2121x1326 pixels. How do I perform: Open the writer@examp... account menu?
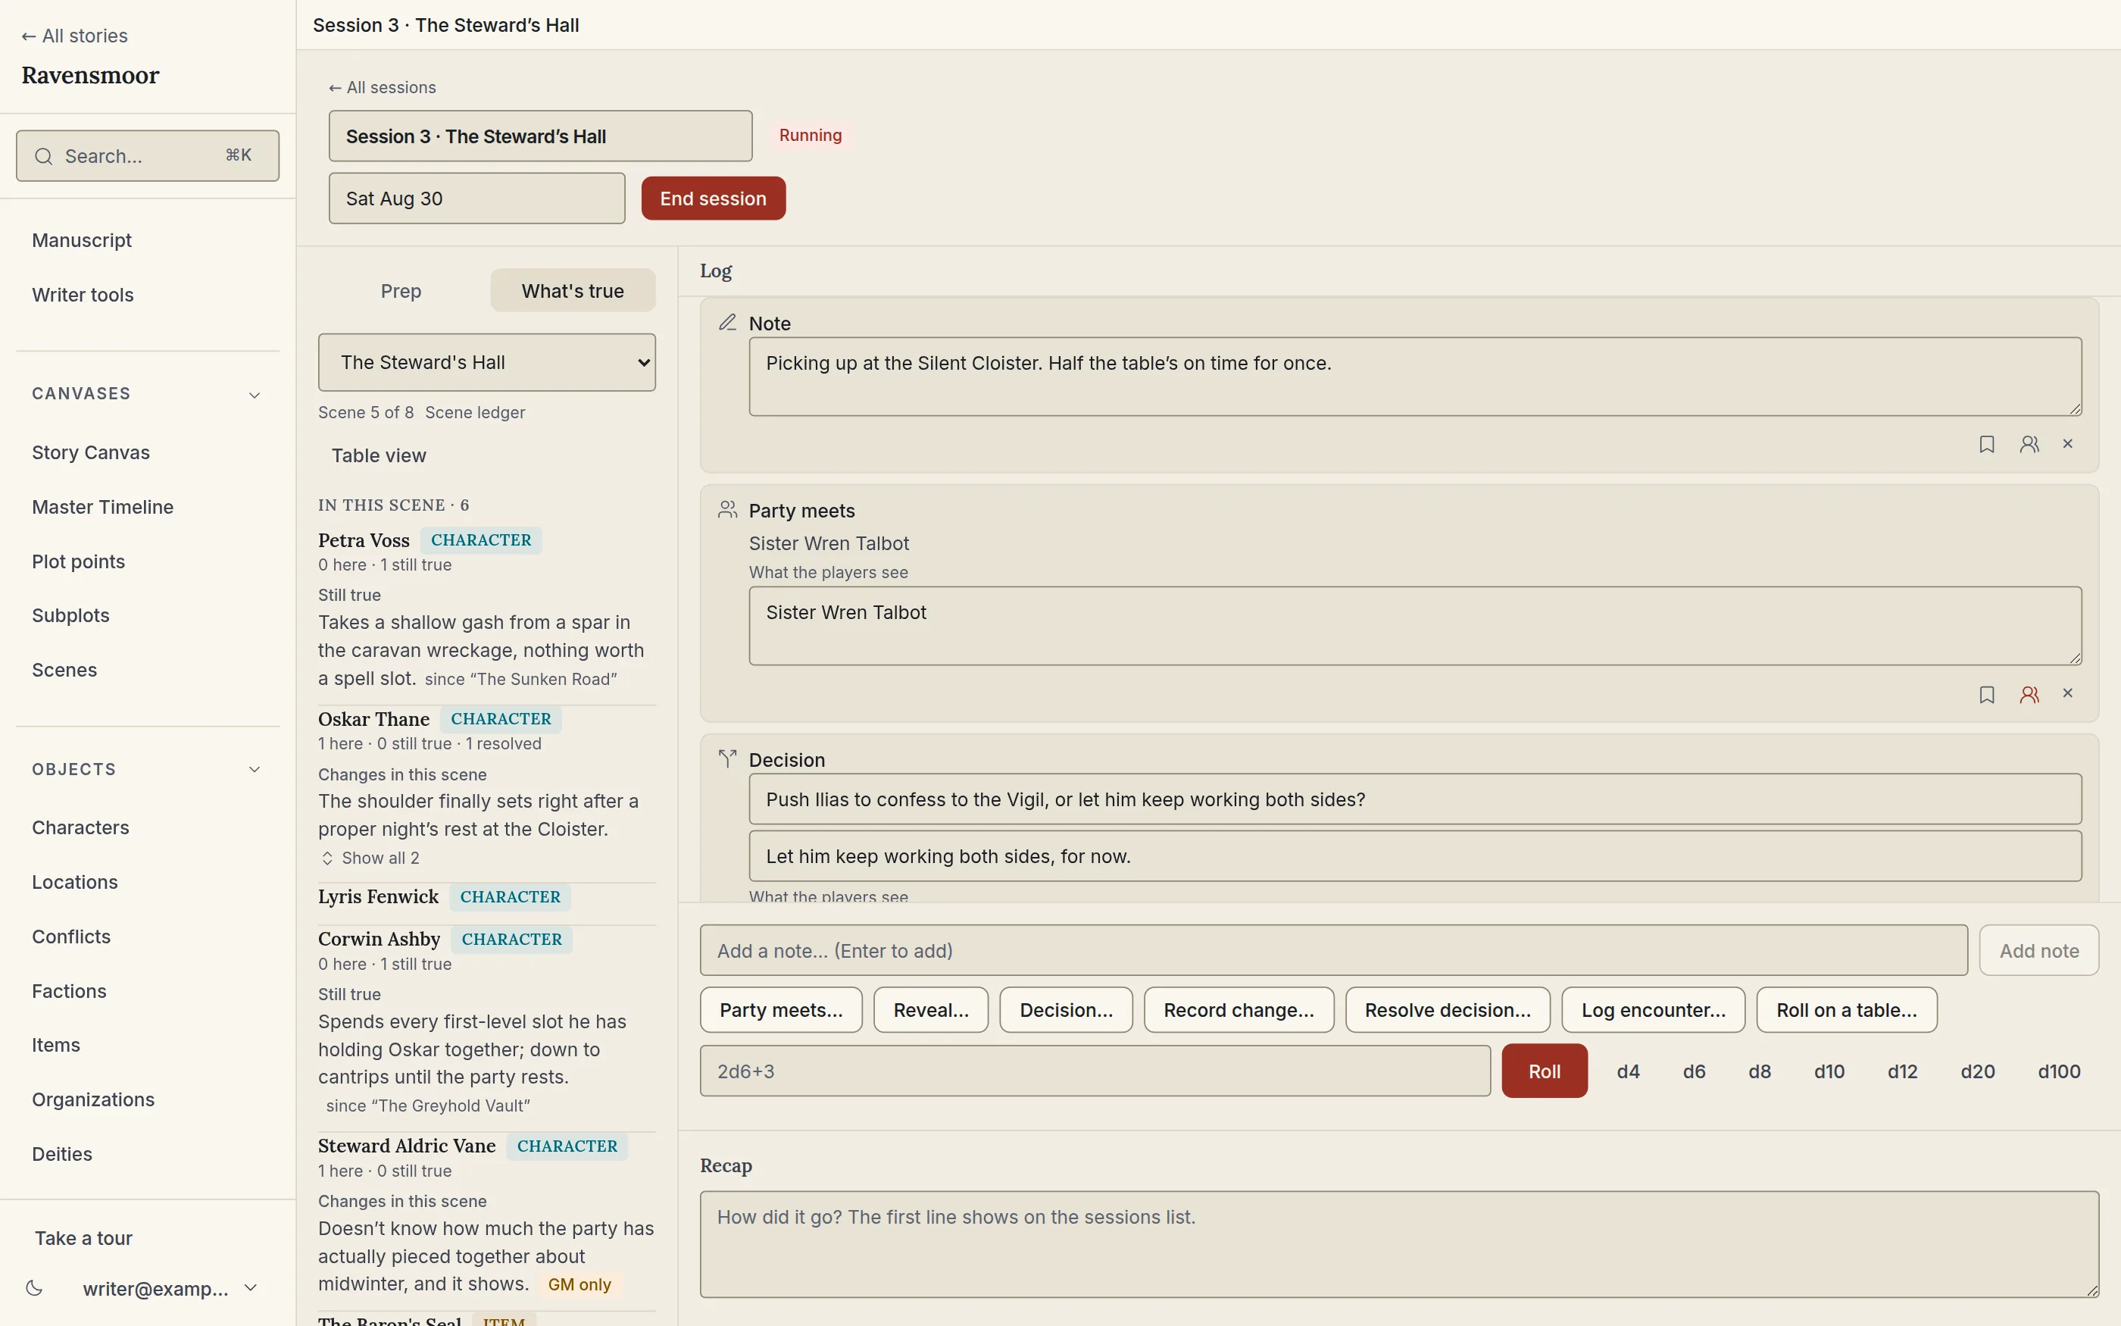169,1287
